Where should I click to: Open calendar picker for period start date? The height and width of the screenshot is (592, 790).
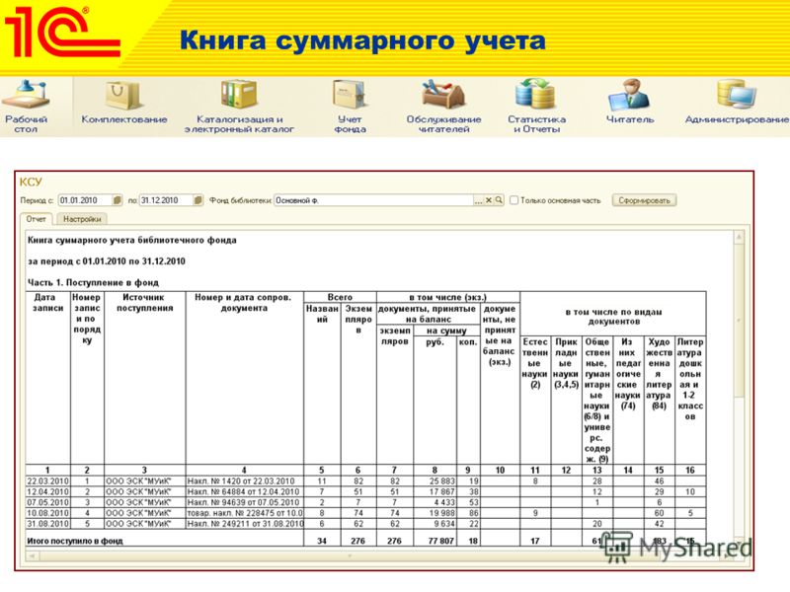(x=117, y=200)
